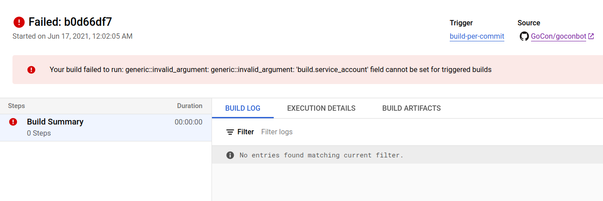603x201 pixels.
Task: Click the info icon in the empty log row
Action: coord(230,155)
